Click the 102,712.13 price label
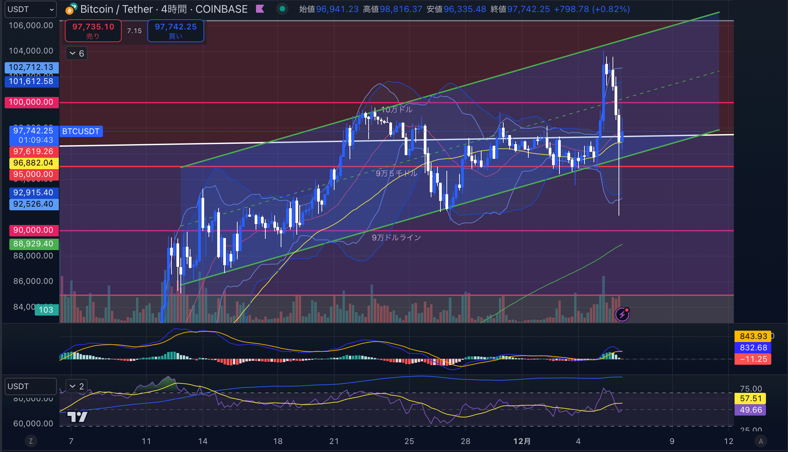The image size is (788, 452). click(31, 68)
